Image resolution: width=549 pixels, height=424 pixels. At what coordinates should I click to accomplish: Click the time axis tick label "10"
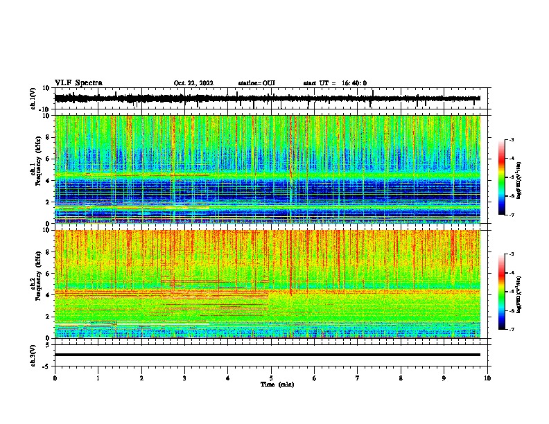tap(487, 378)
